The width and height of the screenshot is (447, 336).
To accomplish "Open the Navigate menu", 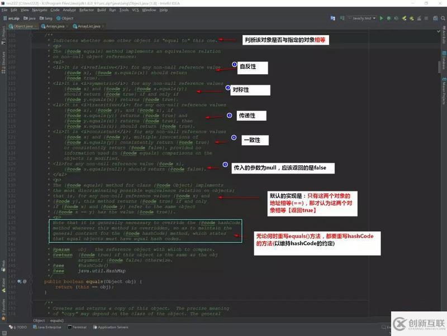I will [40, 10].
